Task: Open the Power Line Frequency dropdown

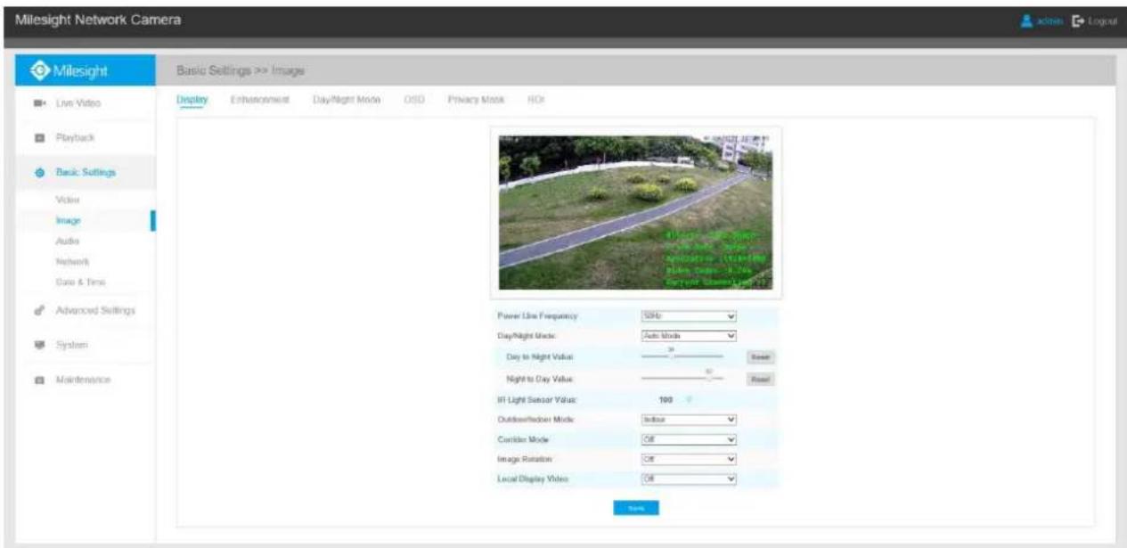Action: [x=689, y=316]
